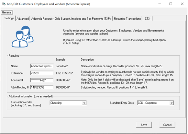Viewport: 188px width, 134px height.
Task: Expand the Standard Entry Class dropdown arrow
Action: click(171, 103)
